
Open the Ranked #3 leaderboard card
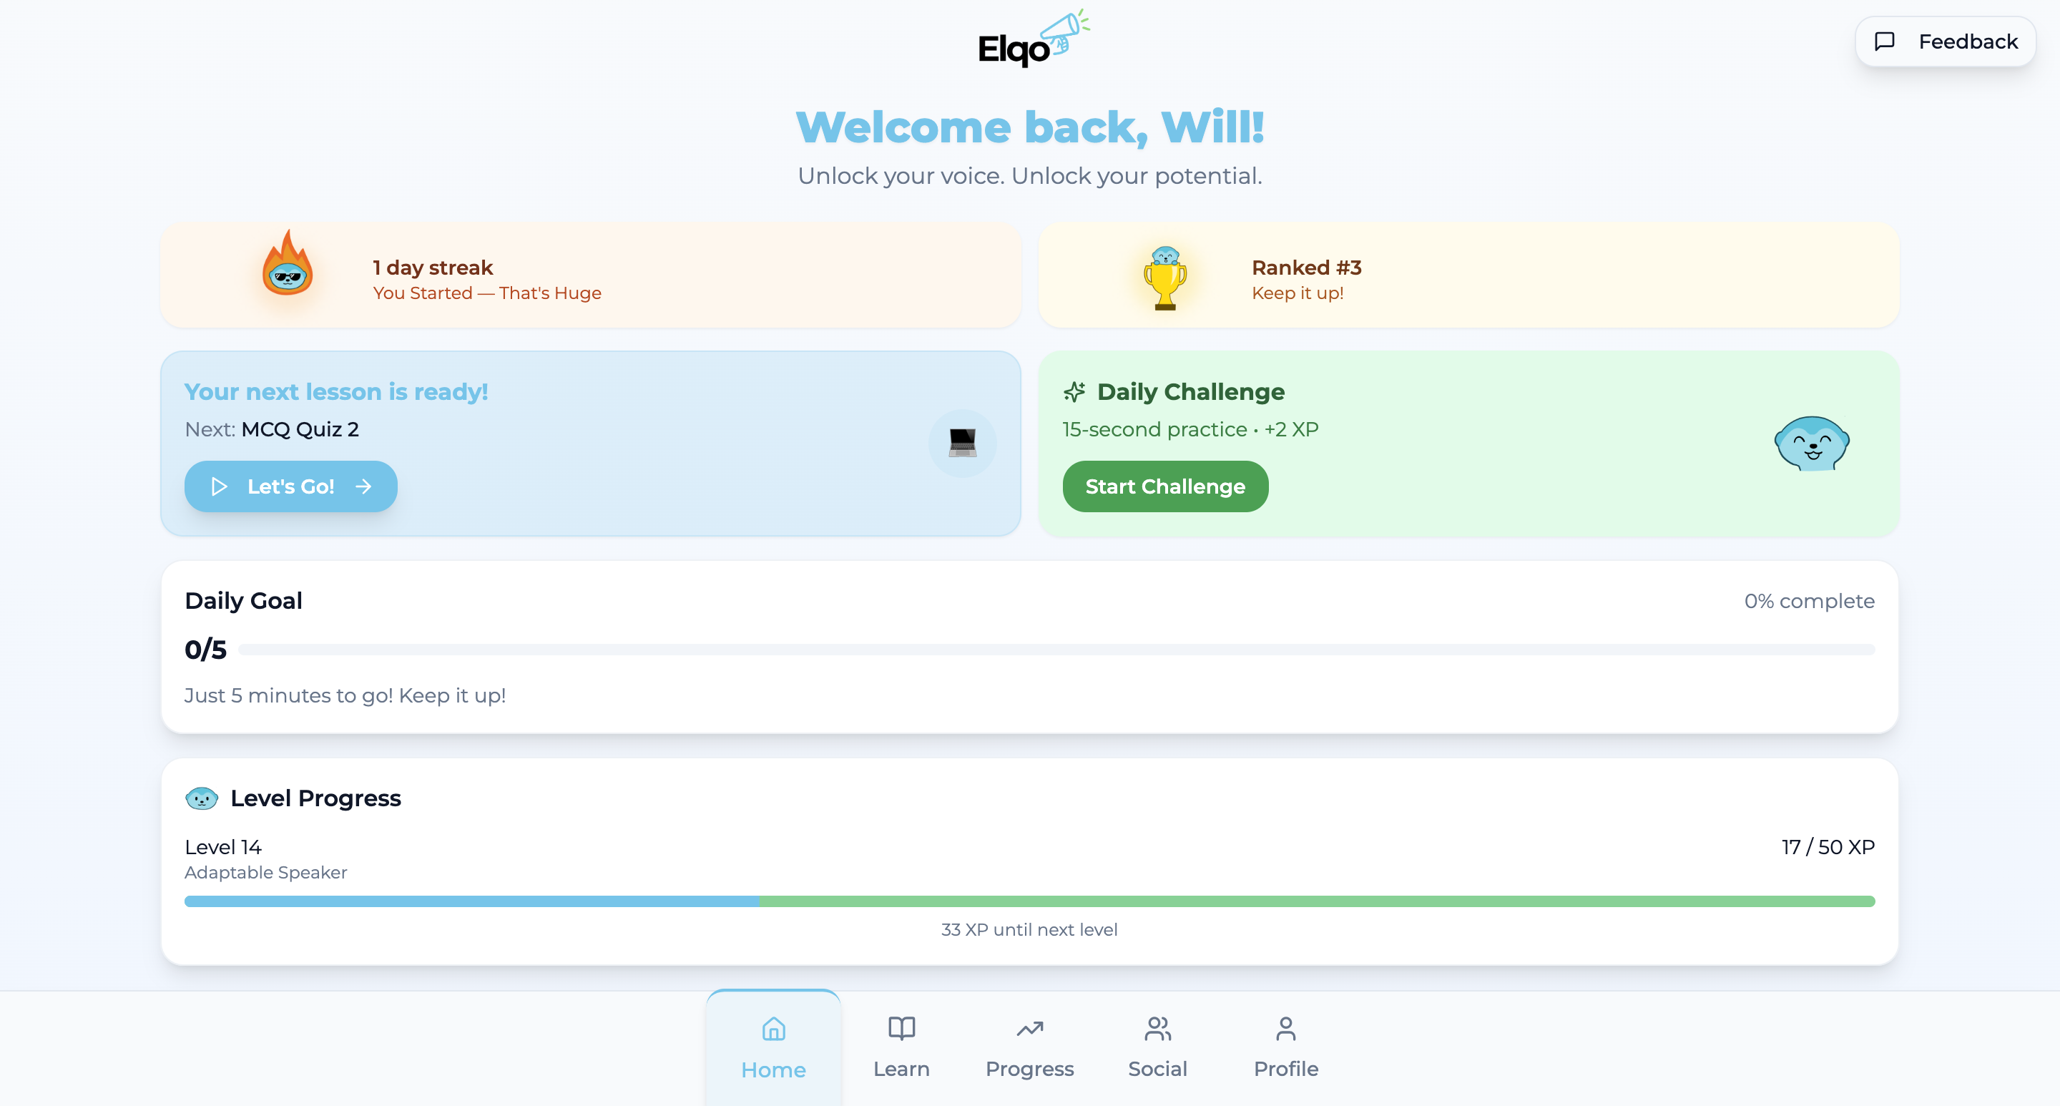pos(1468,276)
